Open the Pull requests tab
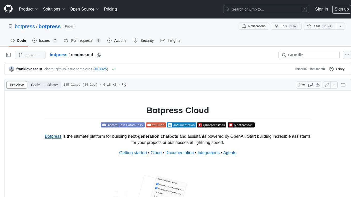 [x=82, y=40]
